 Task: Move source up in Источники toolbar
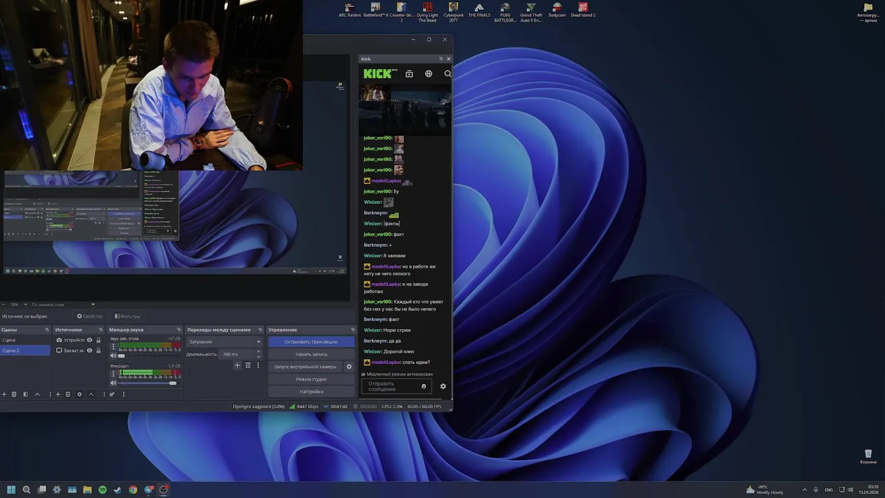[91, 394]
